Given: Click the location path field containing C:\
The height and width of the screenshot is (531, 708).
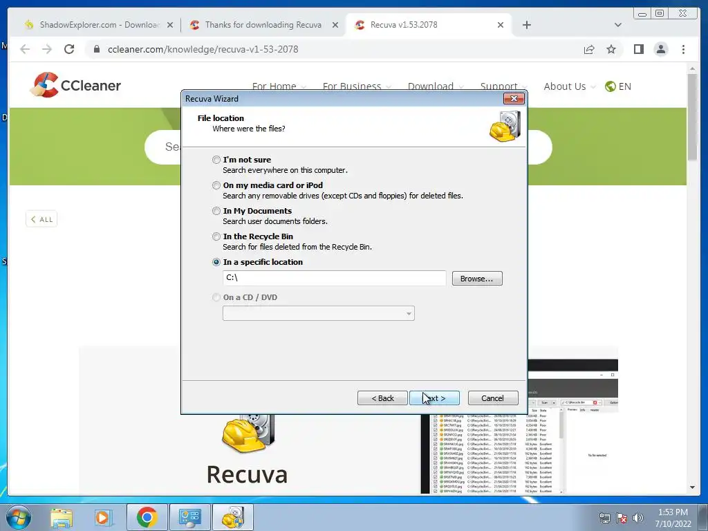Looking at the screenshot, I should click(334, 278).
